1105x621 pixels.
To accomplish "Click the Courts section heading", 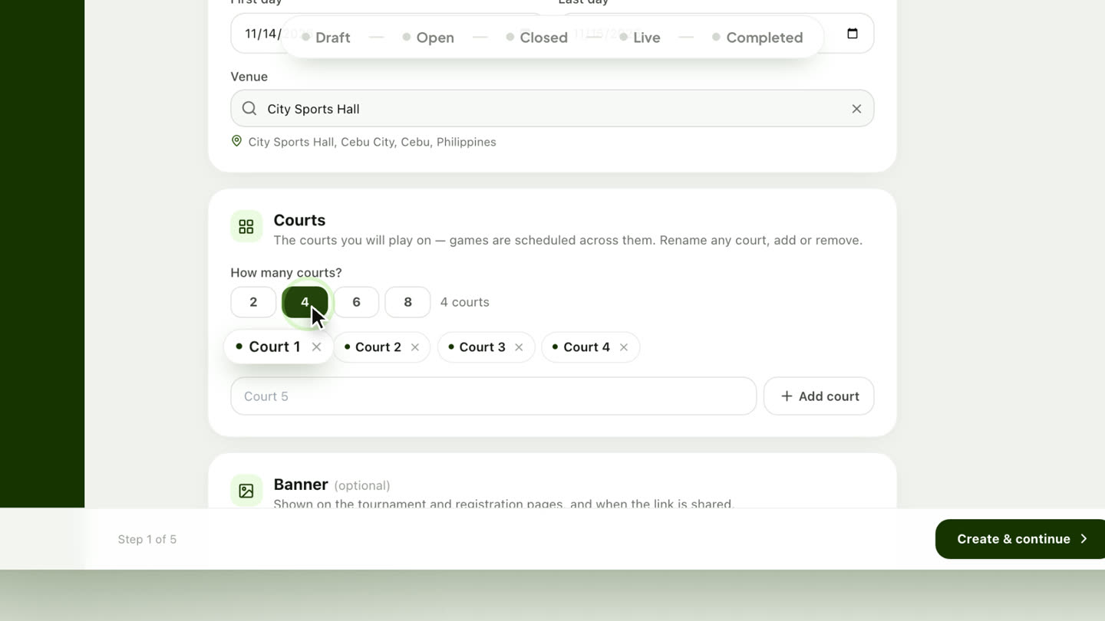I will [x=299, y=220].
